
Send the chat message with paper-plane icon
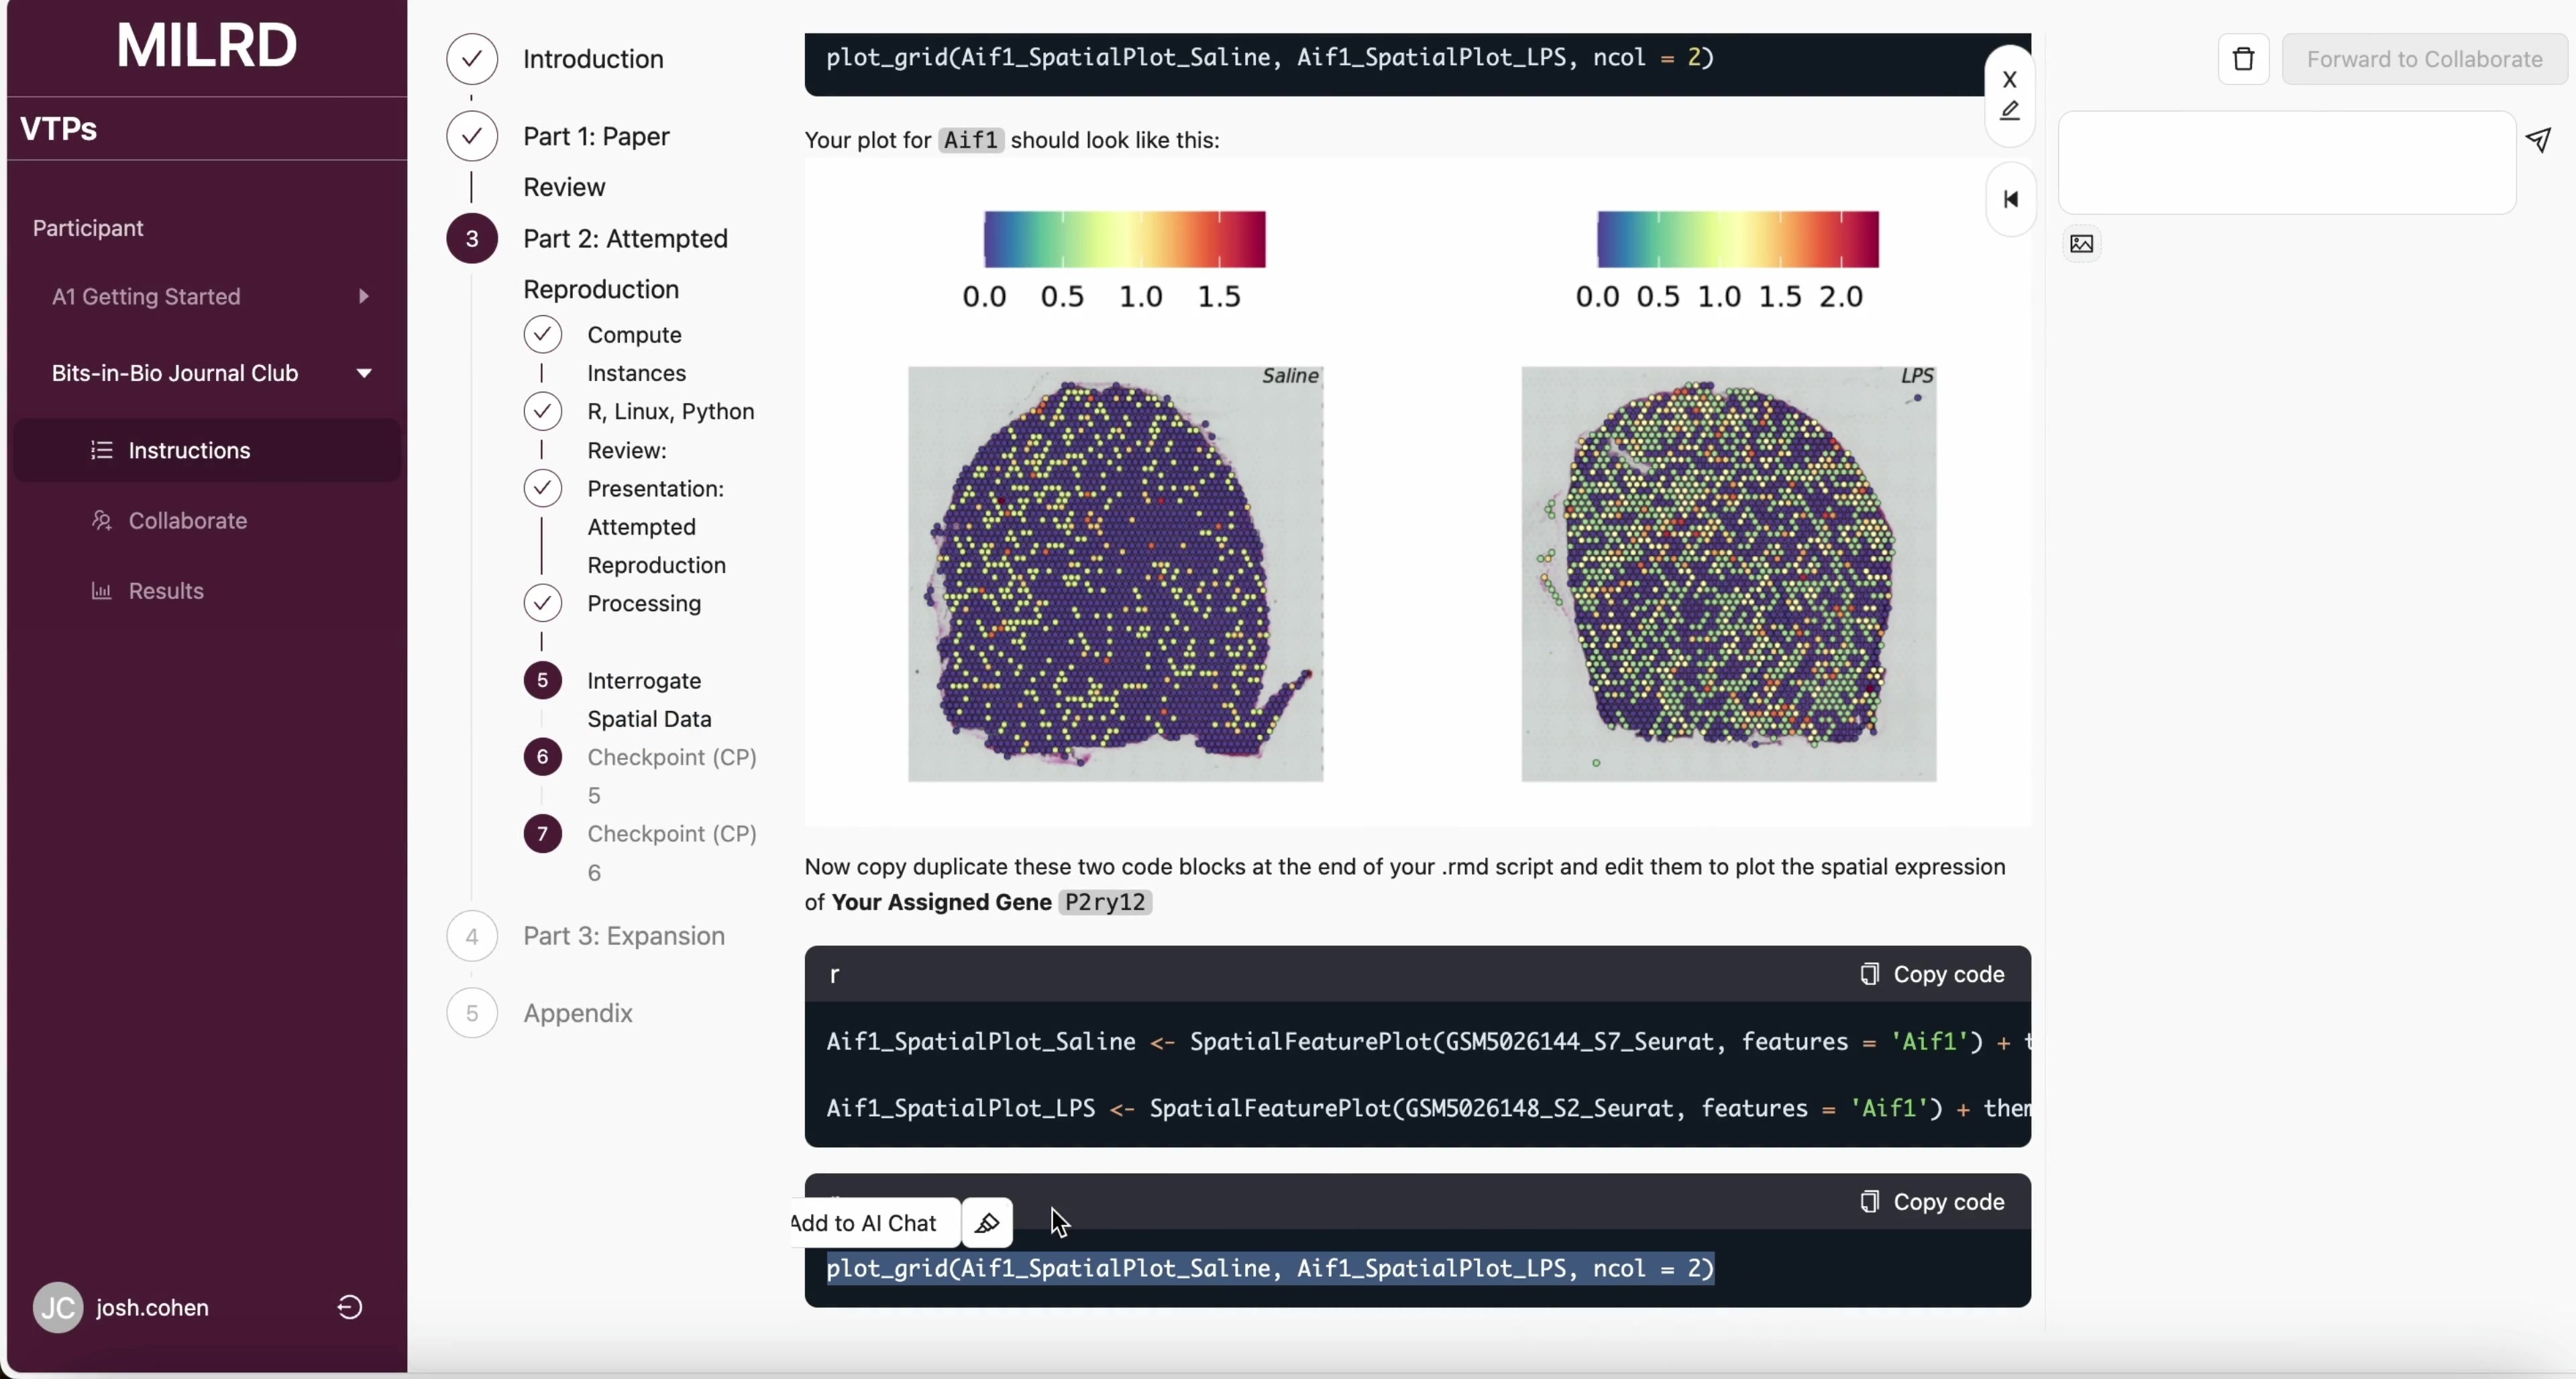coord(2538,140)
